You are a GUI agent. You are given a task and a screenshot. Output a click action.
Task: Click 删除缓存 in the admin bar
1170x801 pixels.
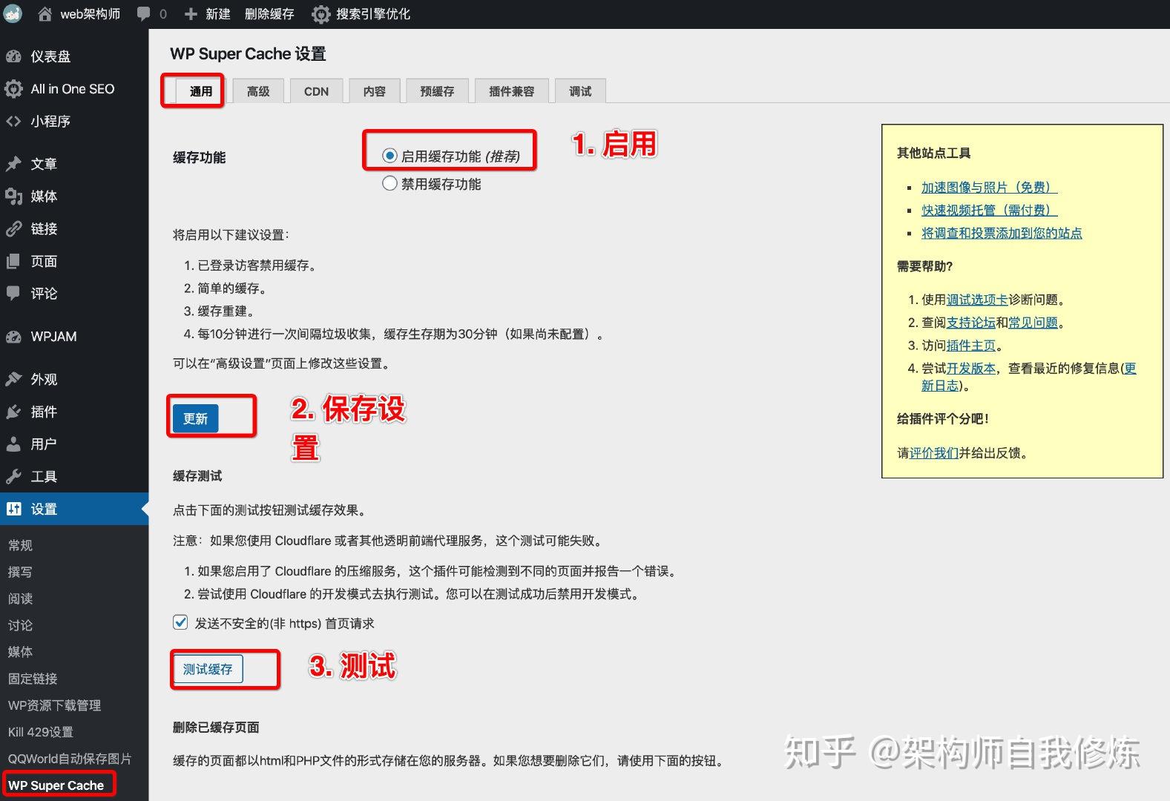tap(269, 14)
